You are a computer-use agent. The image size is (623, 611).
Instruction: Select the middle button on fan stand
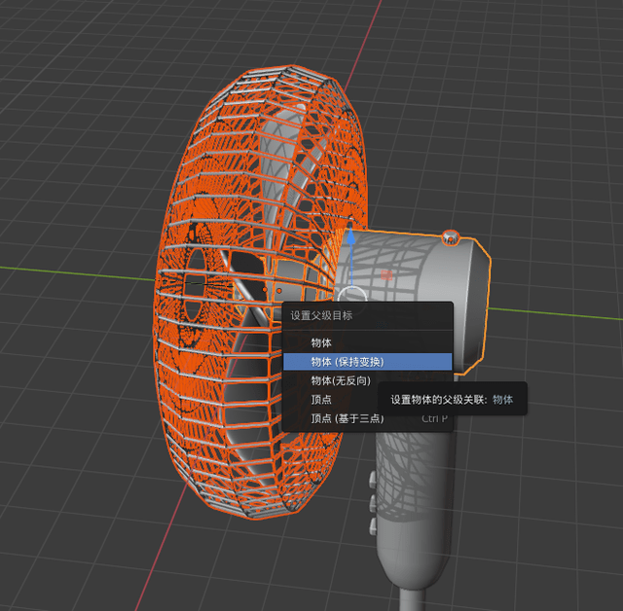372,500
